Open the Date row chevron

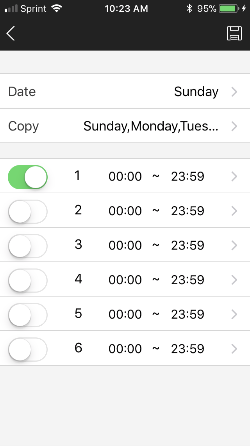tap(234, 92)
